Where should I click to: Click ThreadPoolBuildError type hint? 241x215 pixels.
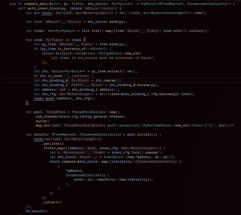pos(83,126)
